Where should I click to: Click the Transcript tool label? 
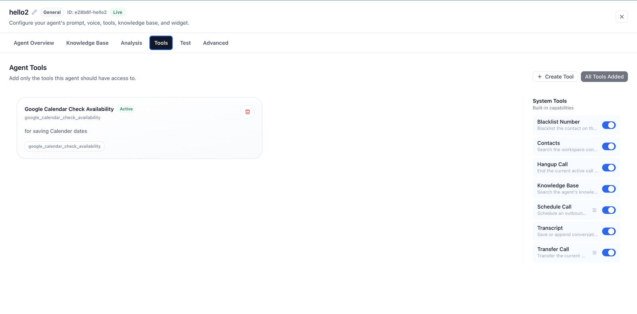click(550, 228)
